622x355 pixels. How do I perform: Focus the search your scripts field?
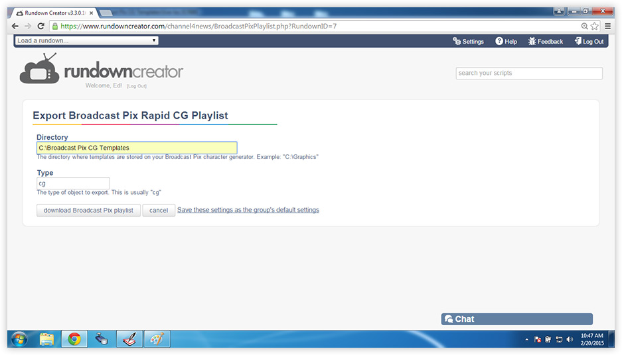pos(529,74)
